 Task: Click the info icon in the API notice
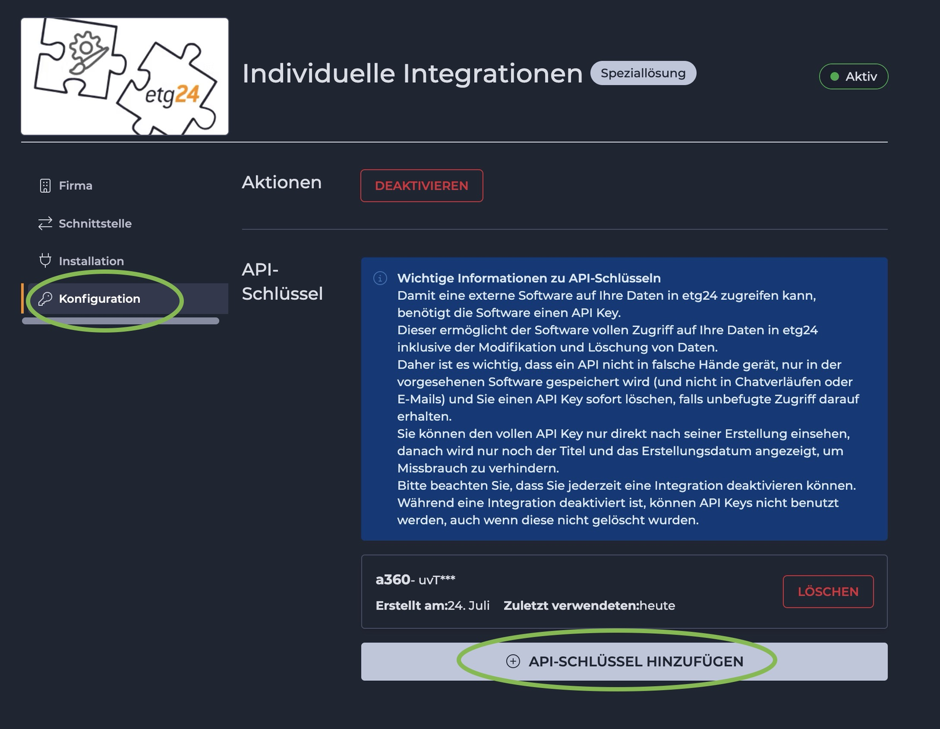tap(380, 278)
